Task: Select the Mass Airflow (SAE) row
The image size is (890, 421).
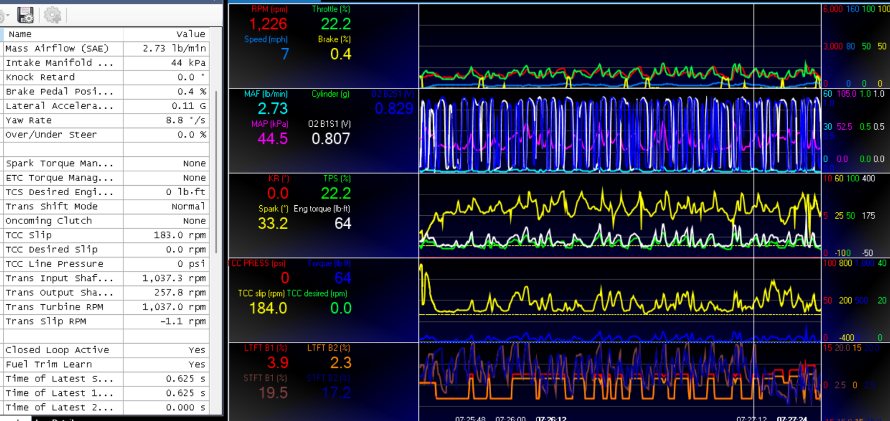Action: pyautogui.click(x=106, y=48)
